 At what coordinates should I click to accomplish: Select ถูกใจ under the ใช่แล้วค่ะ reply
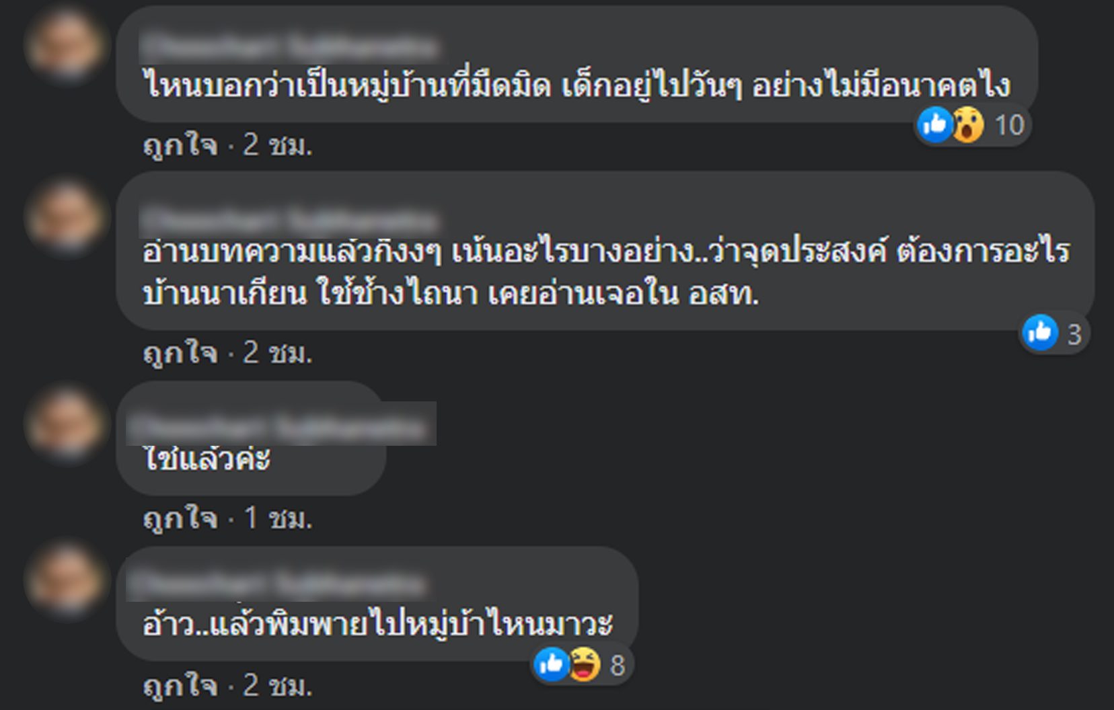[180, 518]
